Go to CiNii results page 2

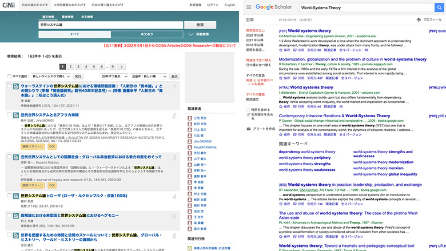tap(70, 67)
